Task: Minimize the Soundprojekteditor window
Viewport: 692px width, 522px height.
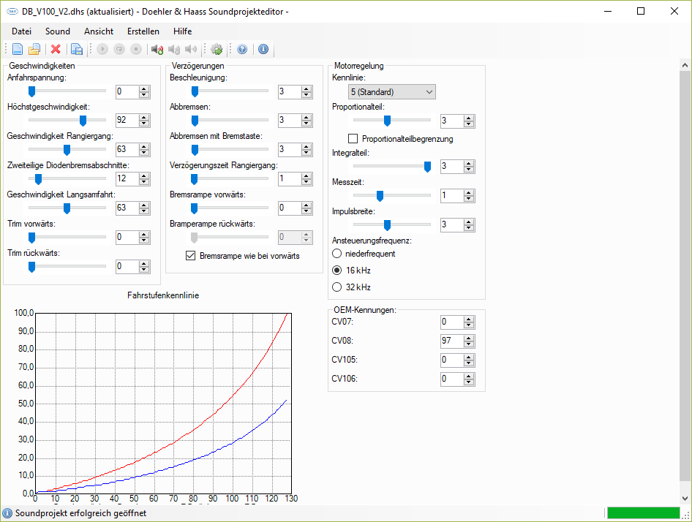Action: point(608,11)
